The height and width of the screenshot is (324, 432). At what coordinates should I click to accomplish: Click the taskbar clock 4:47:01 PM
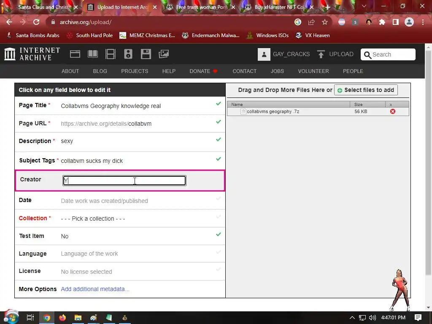click(393, 318)
